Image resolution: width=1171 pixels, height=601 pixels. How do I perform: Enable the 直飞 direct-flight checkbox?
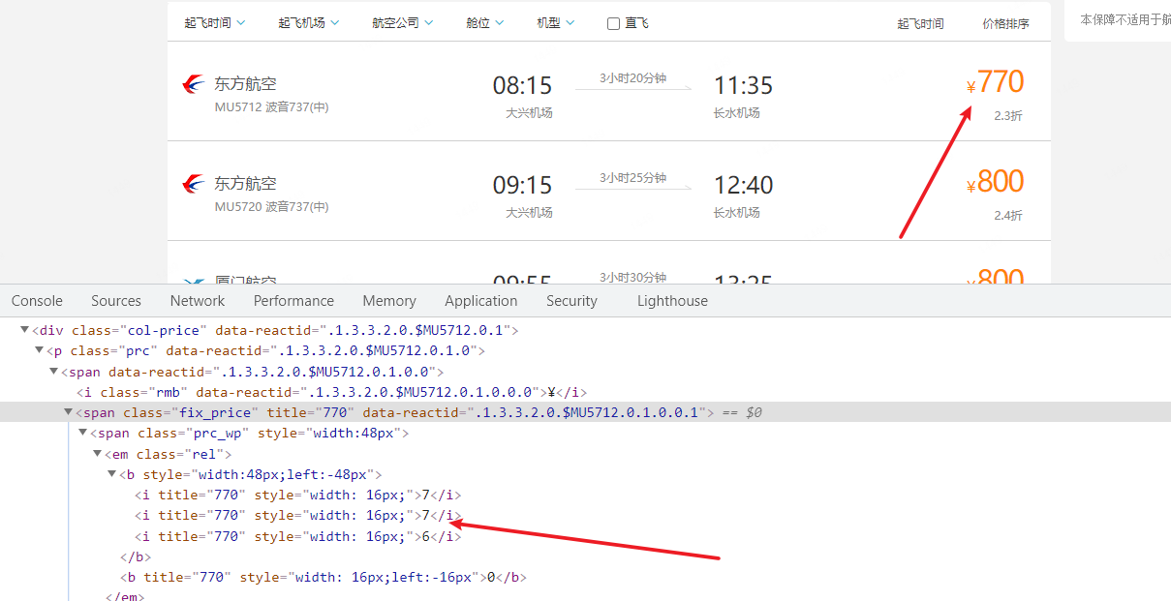tap(613, 23)
